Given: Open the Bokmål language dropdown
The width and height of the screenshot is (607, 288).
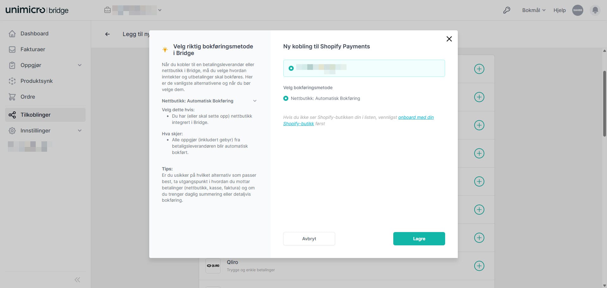Looking at the screenshot, I should click(x=534, y=10).
